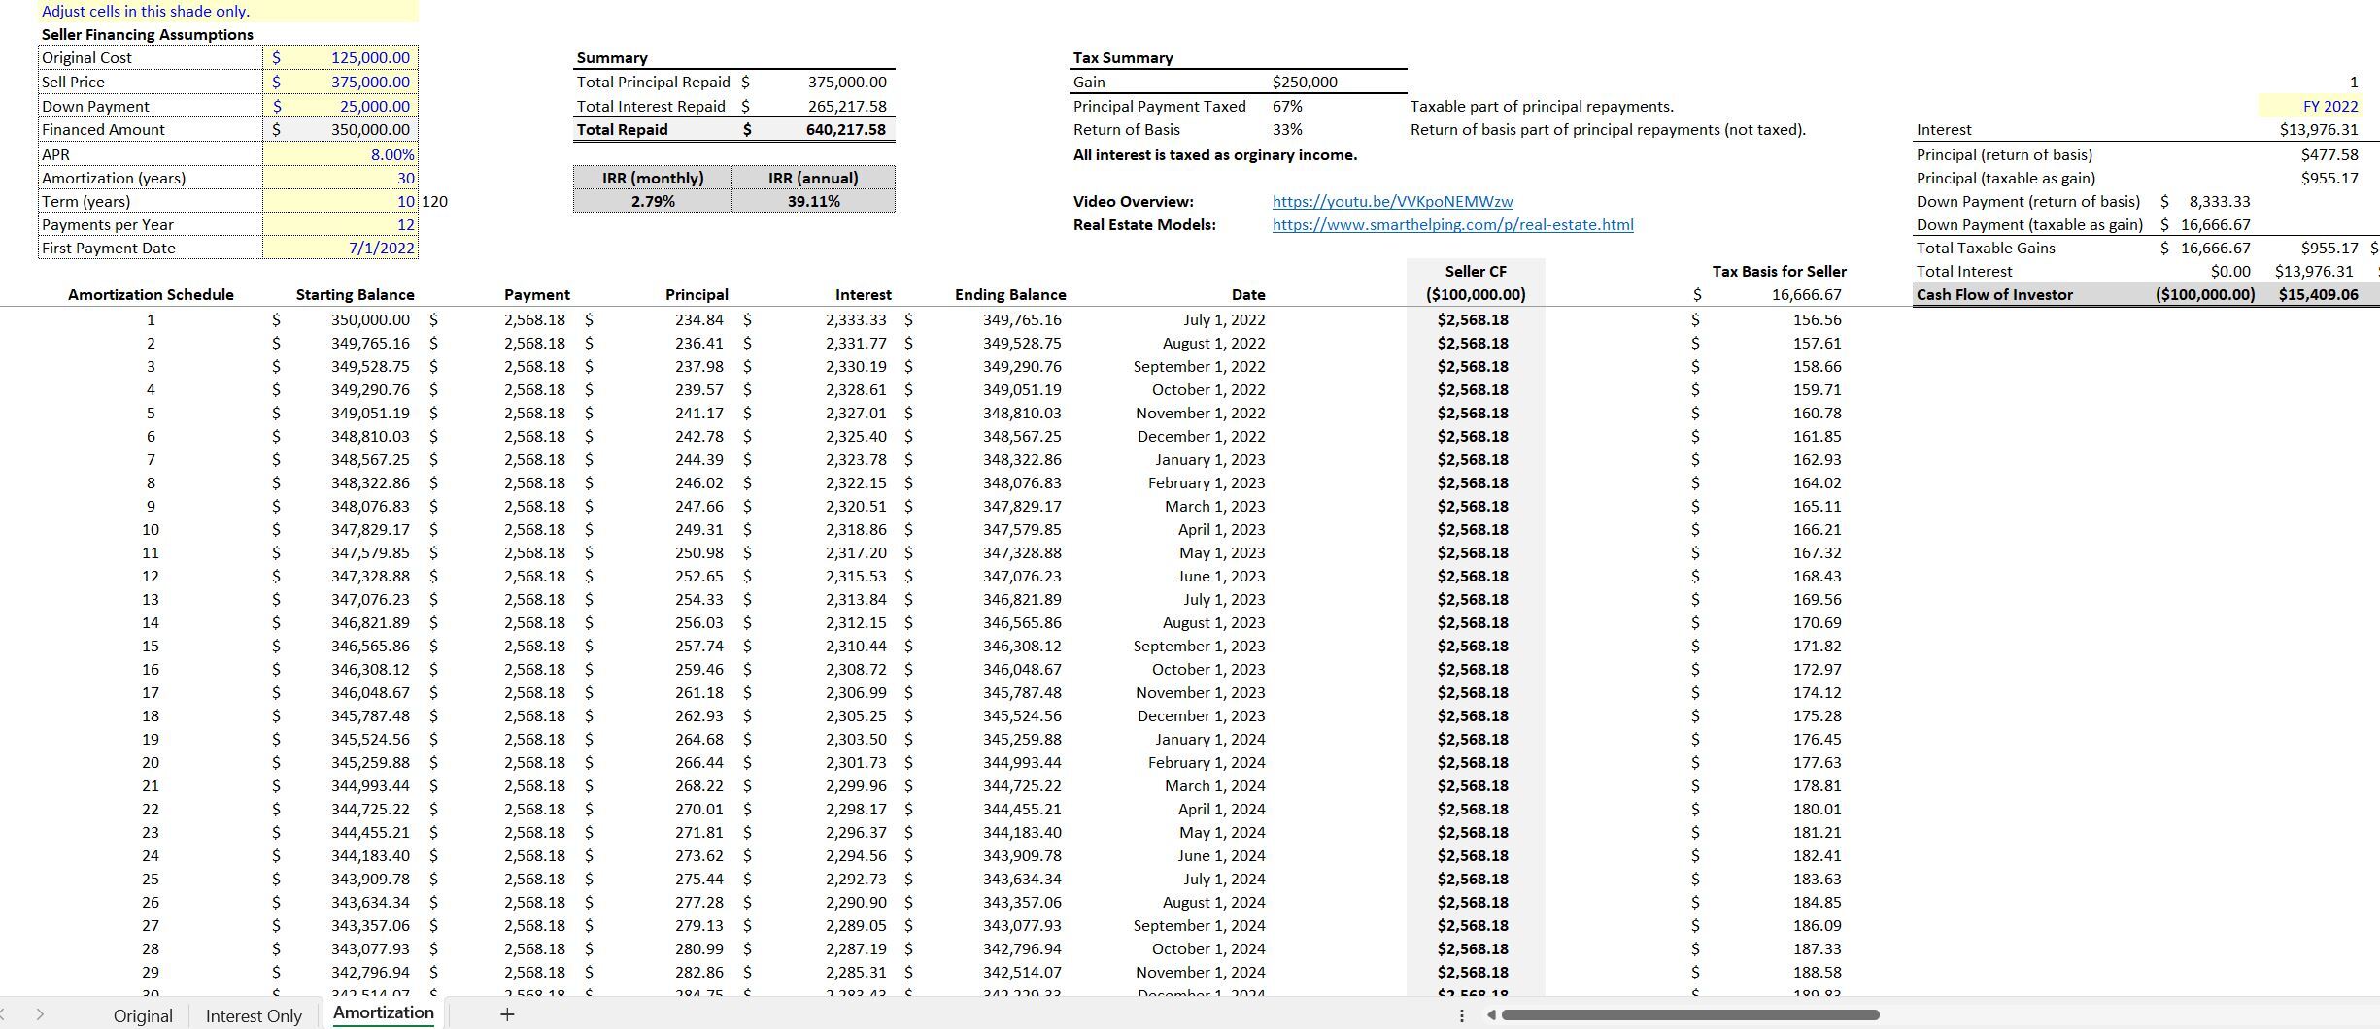Add a new sheet with plus button

(x=507, y=1014)
